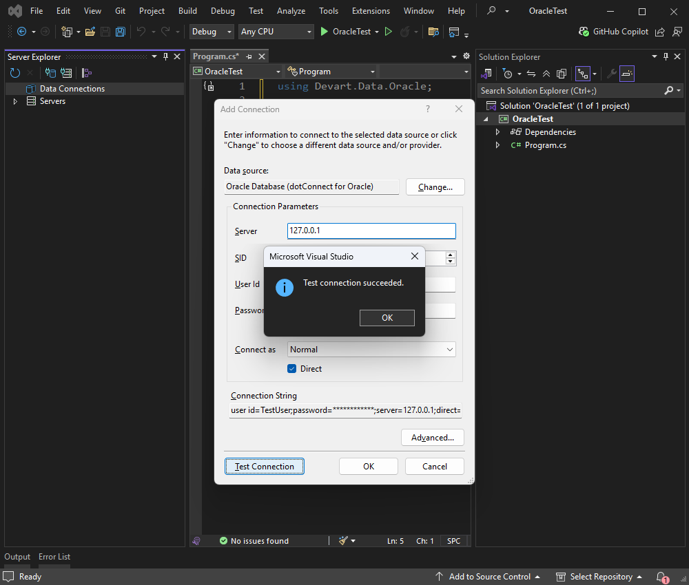Toggle Preview Selected Items in Solution Explorer

(626, 74)
